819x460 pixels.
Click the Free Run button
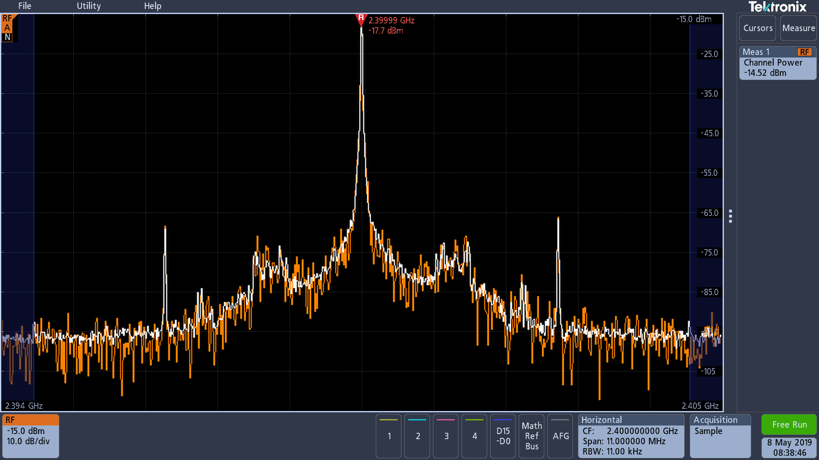[789, 424]
